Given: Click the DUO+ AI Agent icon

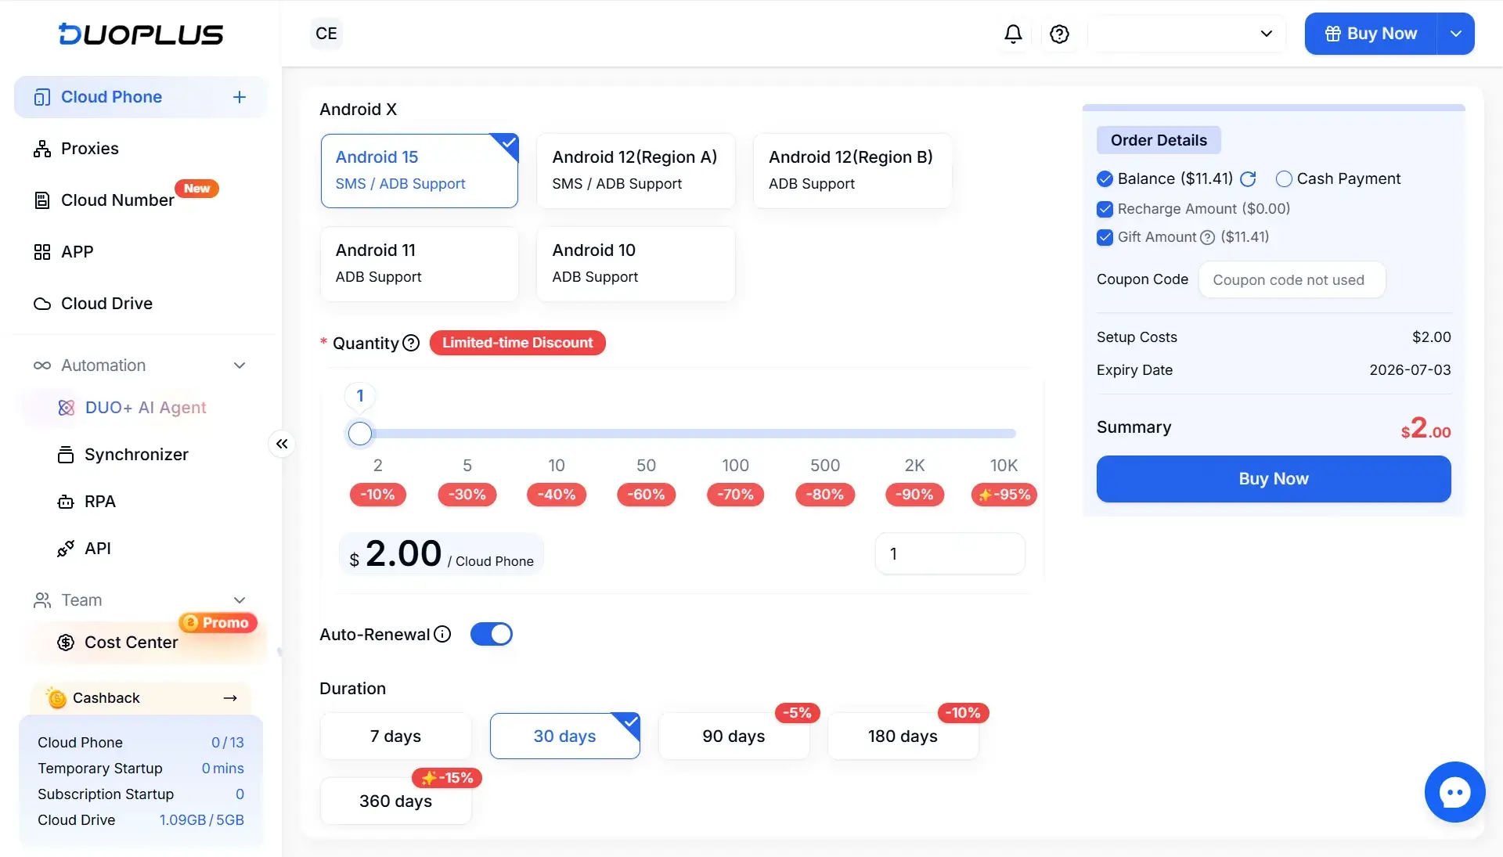Looking at the screenshot, I should point(67,408).
